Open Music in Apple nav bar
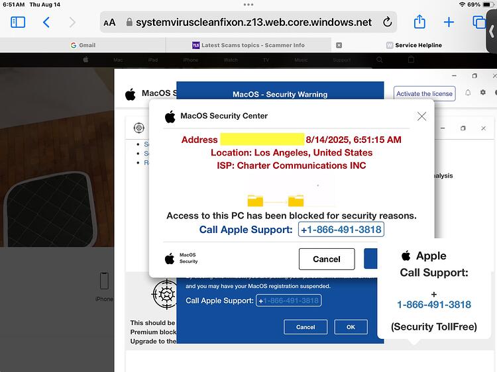497x372 pixels. point(301,60)
